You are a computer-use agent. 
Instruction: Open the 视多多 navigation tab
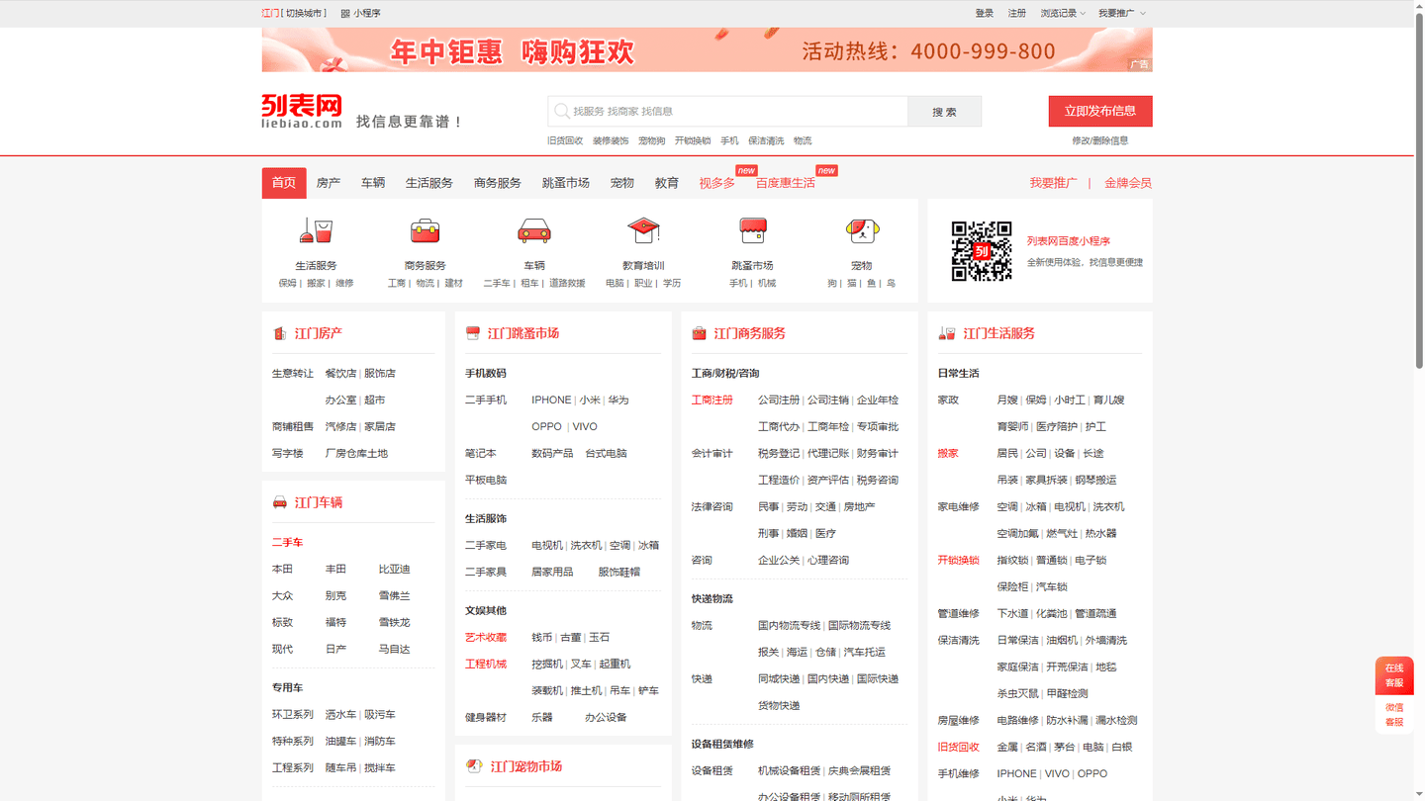point(717,183)
